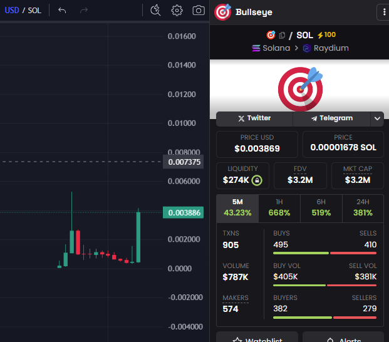Click the MAKERS 574 value

tap(231, 309)
